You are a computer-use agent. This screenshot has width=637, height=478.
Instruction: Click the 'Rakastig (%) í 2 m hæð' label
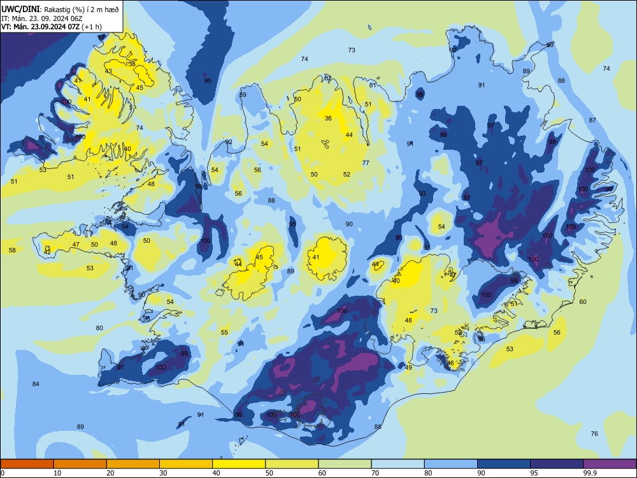(x=82, y=10)
